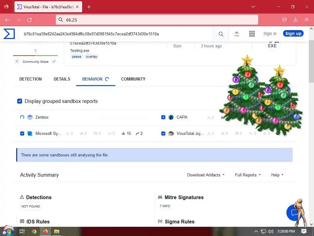Image resolution: width=314 pixels, height=236 pixels.
Task: Click the VirusTotal Jujubox sandbox icon
Action: point(171,133)
